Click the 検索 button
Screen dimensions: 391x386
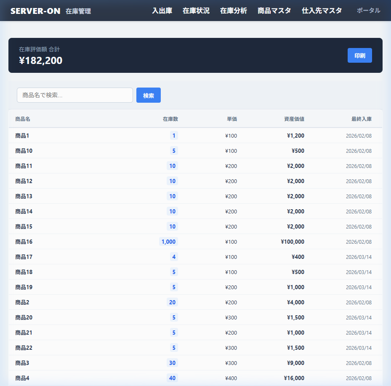[x=148, y=95]
